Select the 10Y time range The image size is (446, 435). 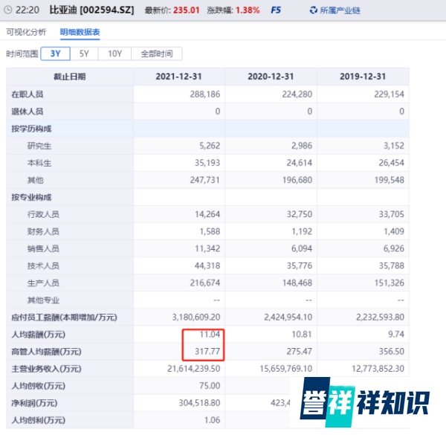pos(114,54)
